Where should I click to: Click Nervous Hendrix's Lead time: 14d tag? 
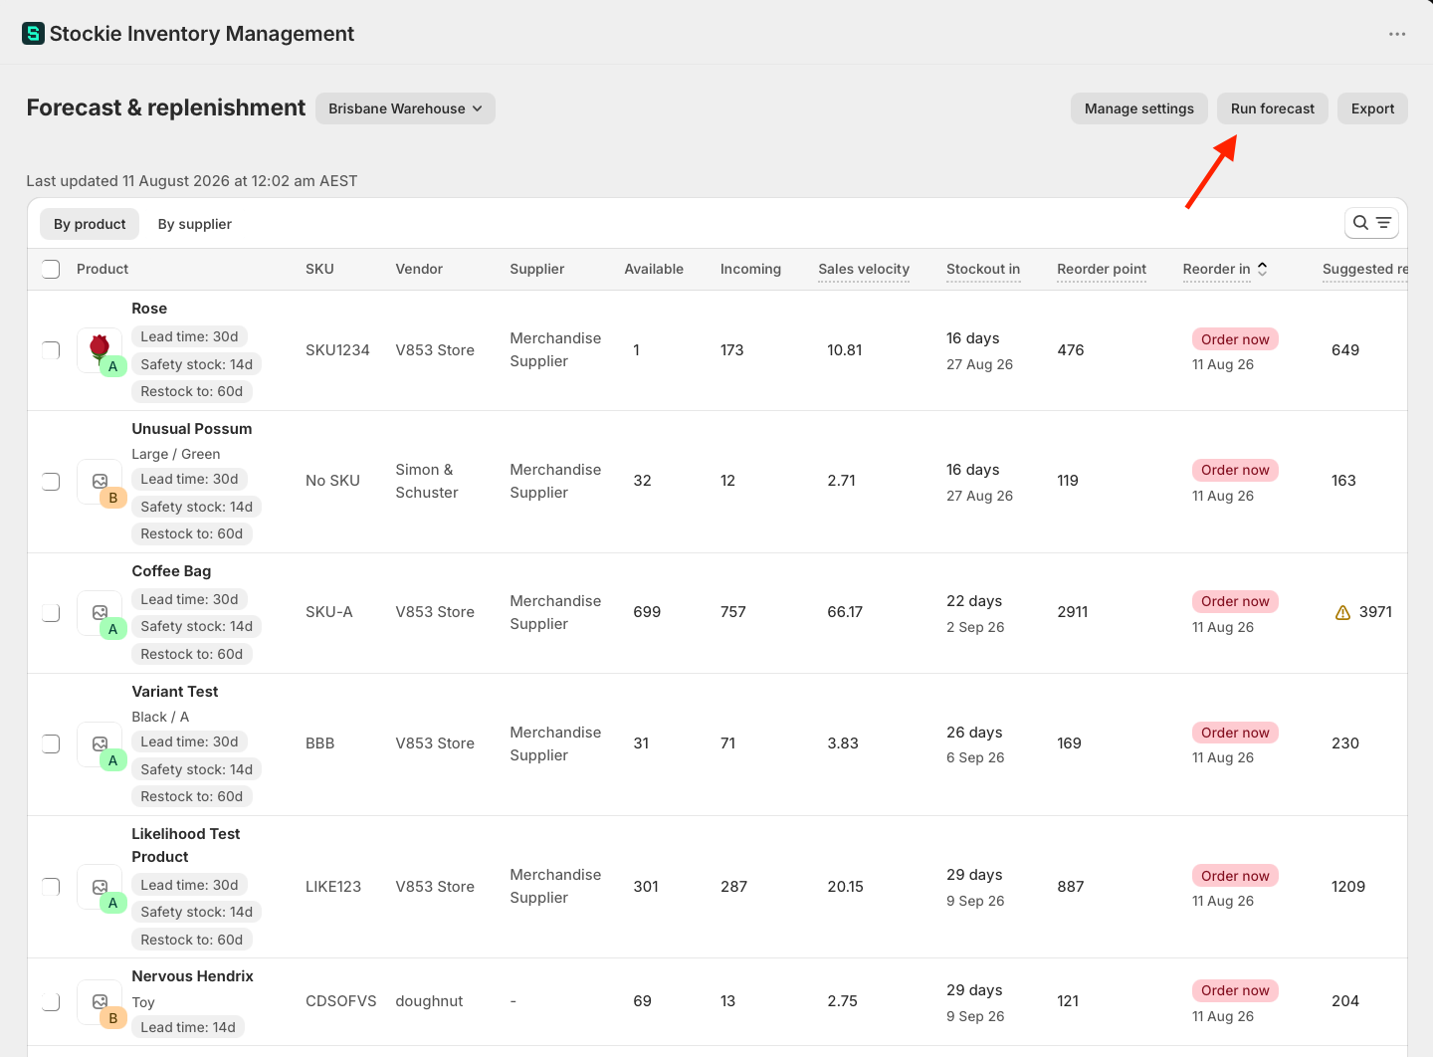(x=188, y=1027)
